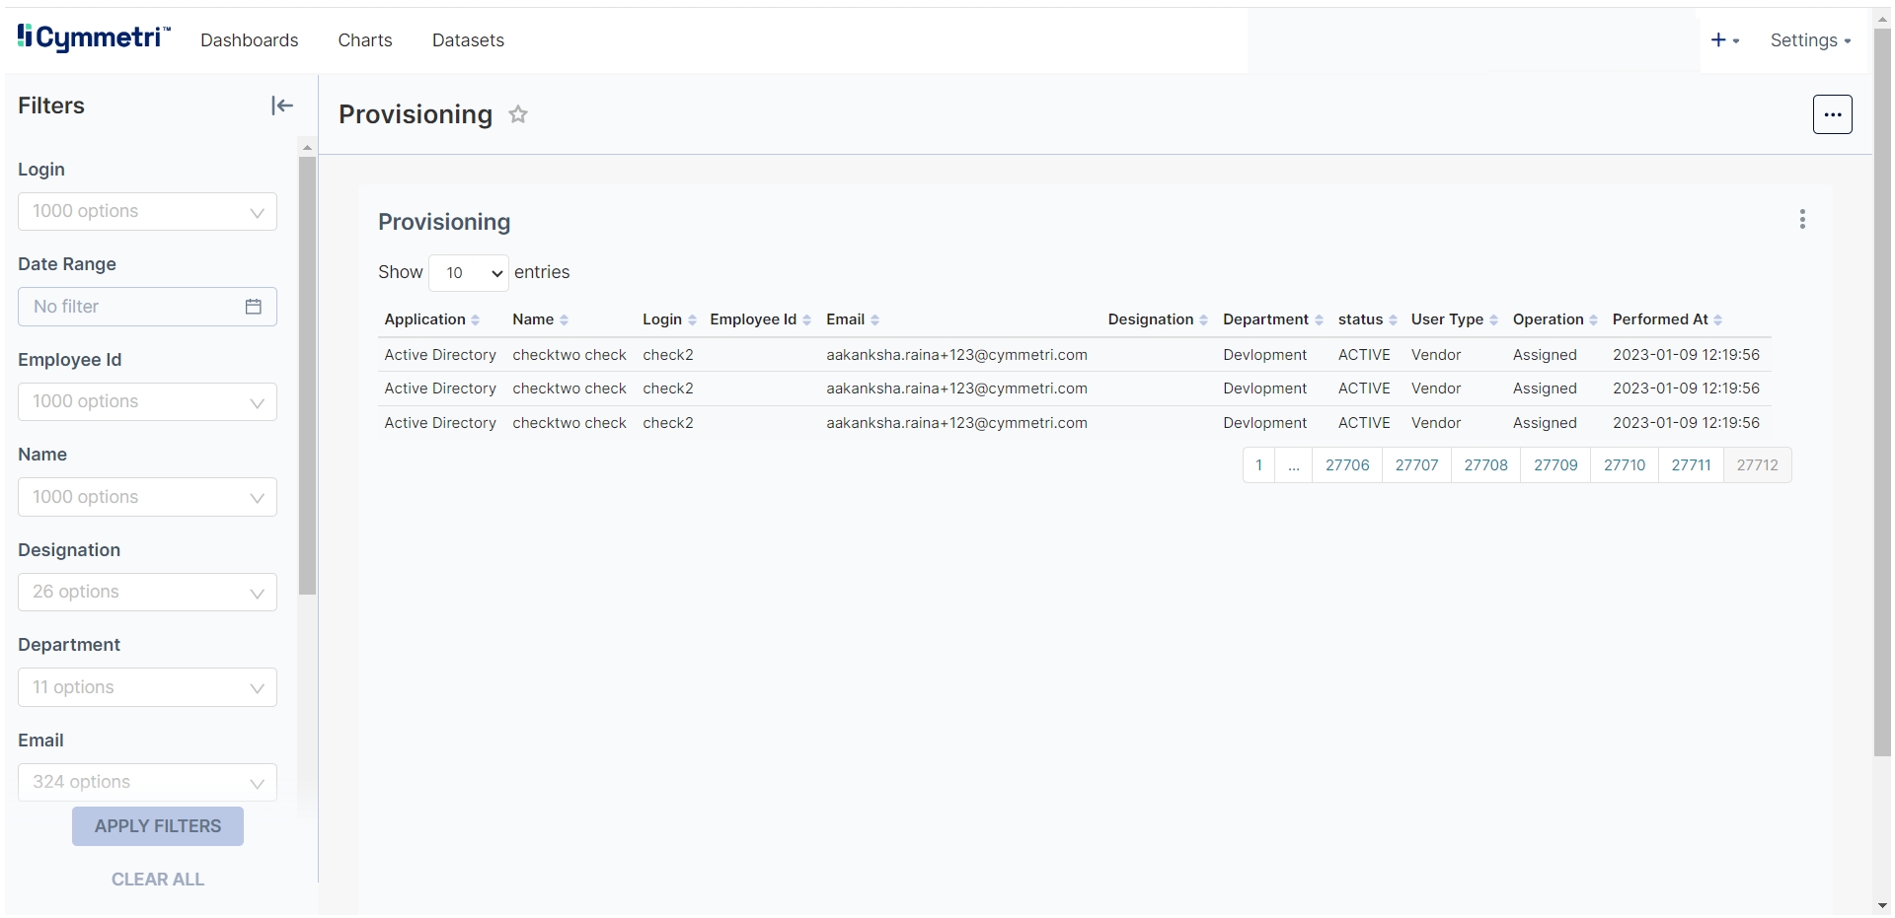1895x918 pixels.
Task: Expand the Login filter dropdown
Action: click(147, 212)
